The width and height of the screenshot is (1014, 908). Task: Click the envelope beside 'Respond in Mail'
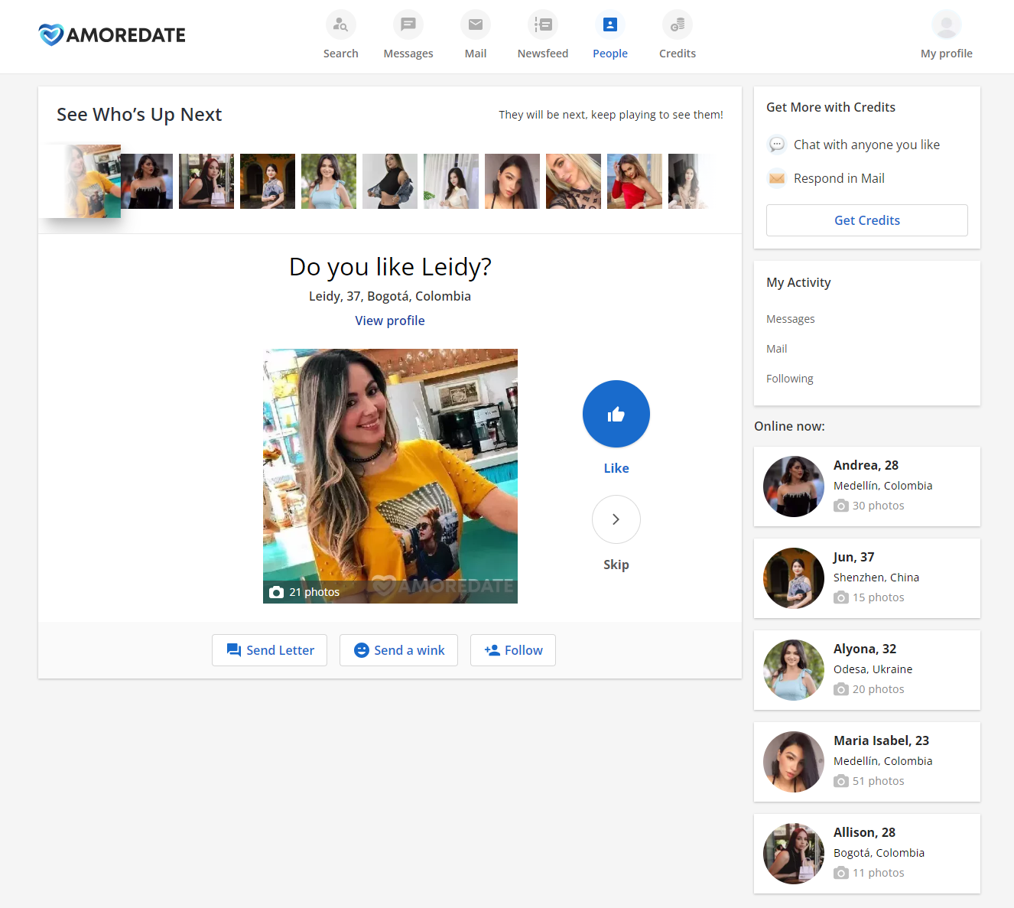(x=777, y=177)
